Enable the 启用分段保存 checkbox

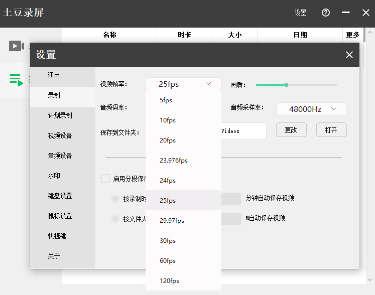click(x=105, y=179)
